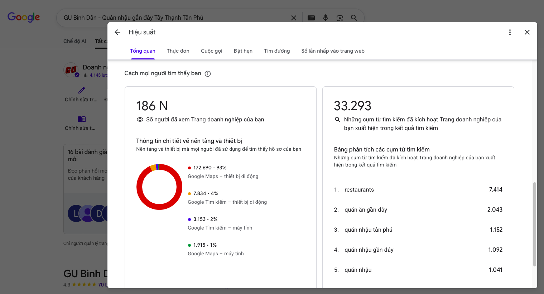Open the 16 bài đánh giá mới card
Image resolution: width=544 pixels, height=294 pixels.
[x=86, y=189]
